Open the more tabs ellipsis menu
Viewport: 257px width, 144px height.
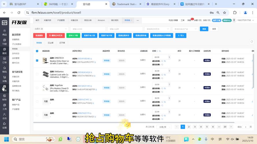click(138, 20)
